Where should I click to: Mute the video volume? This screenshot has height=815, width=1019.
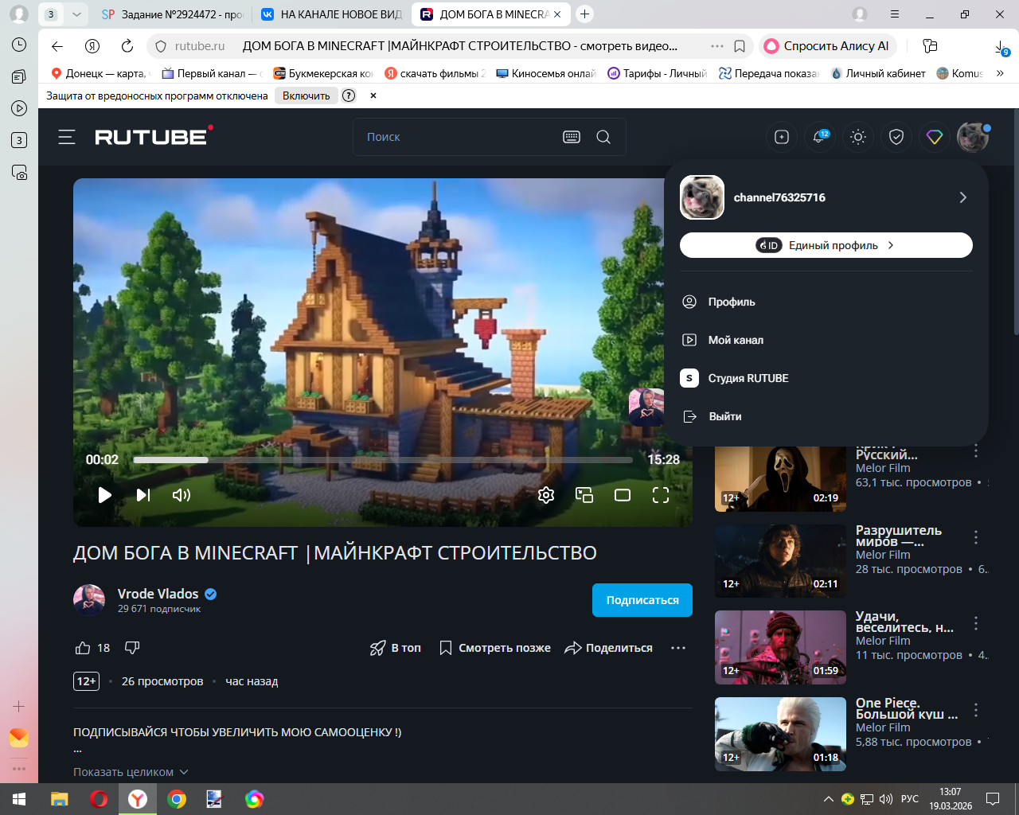[182, 495]
